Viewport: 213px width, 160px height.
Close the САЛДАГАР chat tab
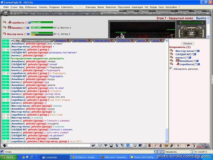[132, 40]
